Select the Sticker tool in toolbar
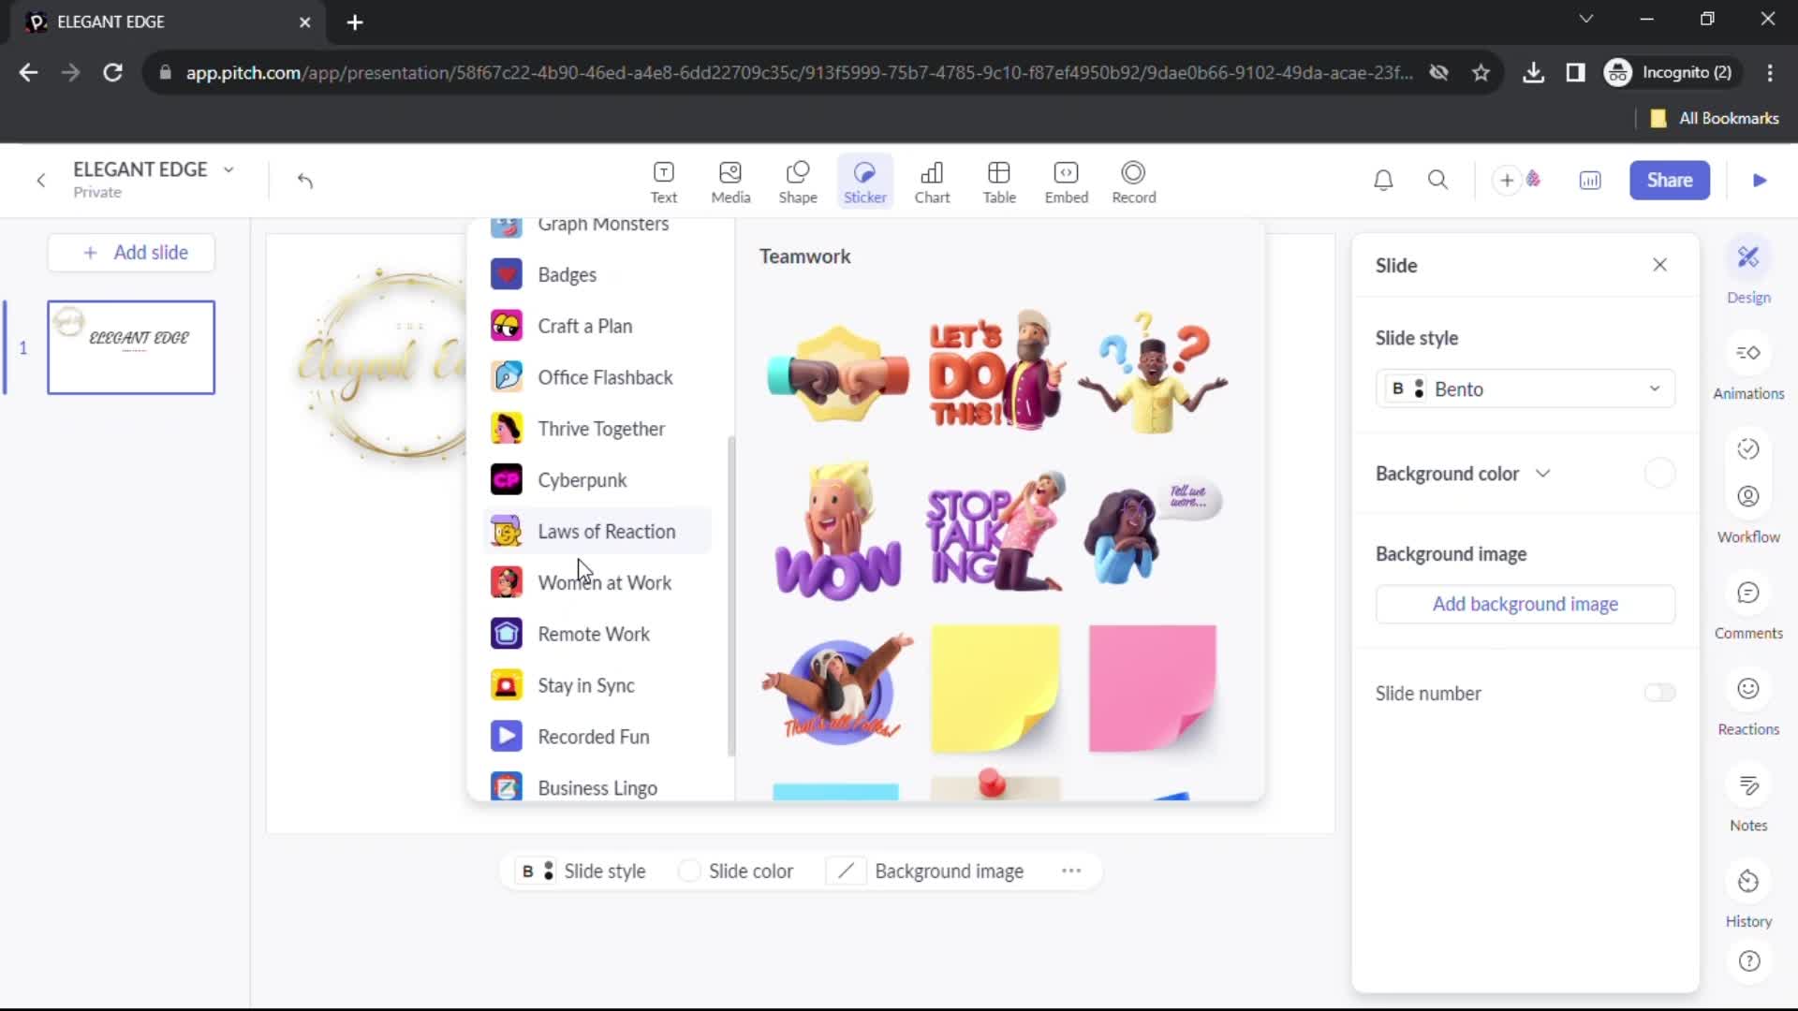This screenshot has width=1798, height=1011. [864, 181]
